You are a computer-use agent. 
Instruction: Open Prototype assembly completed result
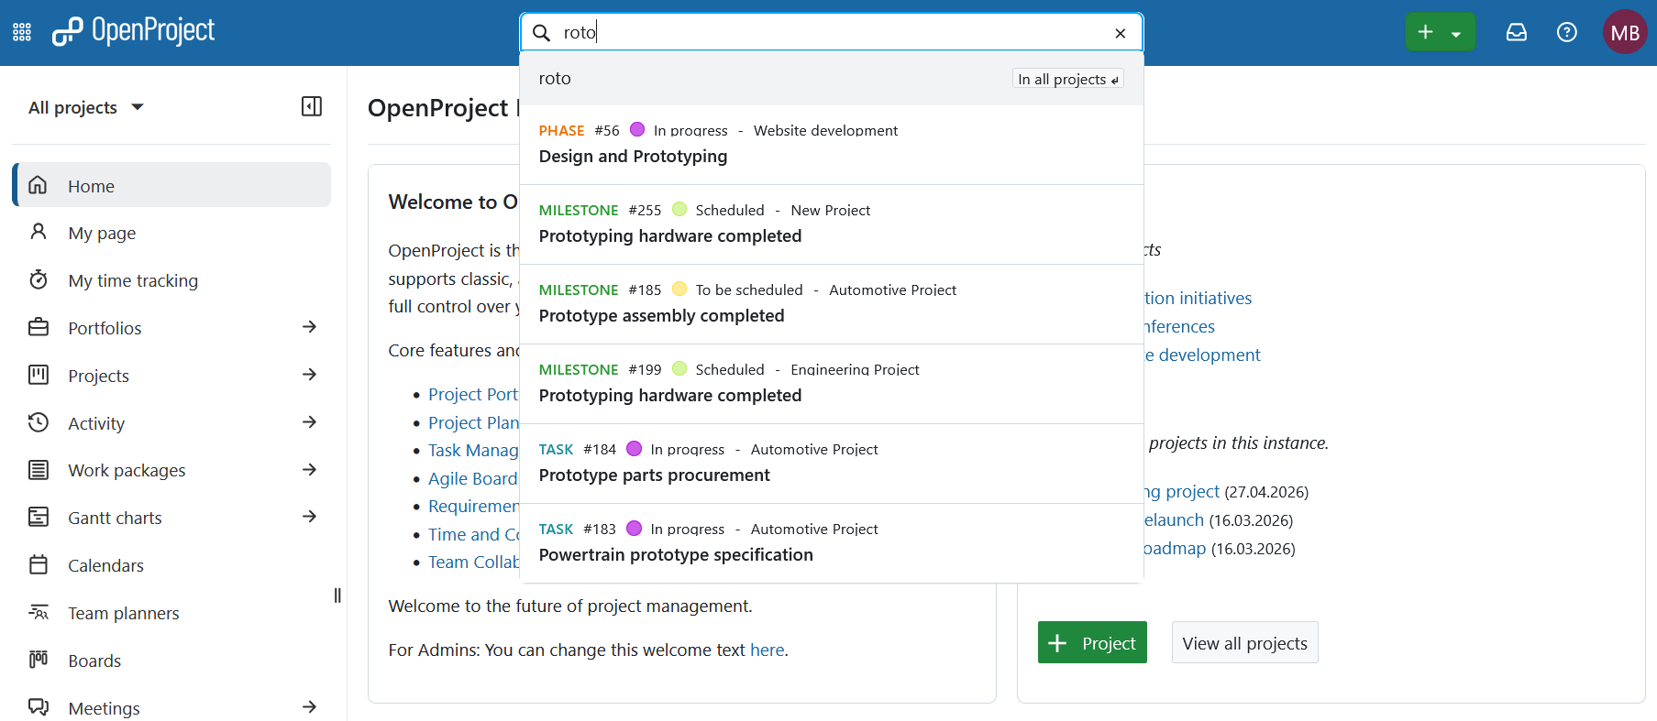832,304
